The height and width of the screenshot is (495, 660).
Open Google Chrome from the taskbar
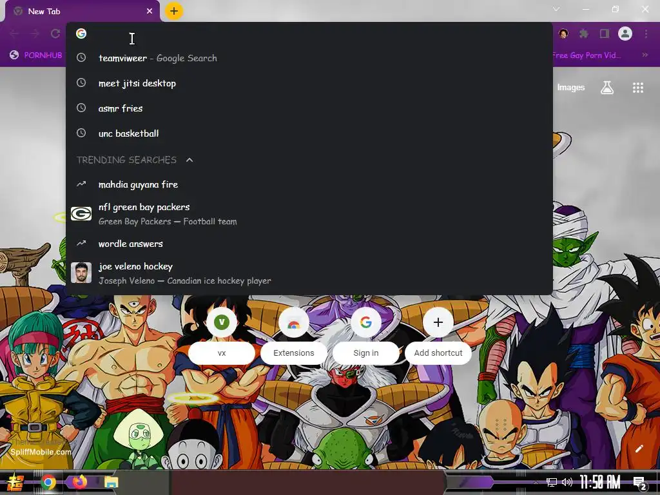point(48,482)
